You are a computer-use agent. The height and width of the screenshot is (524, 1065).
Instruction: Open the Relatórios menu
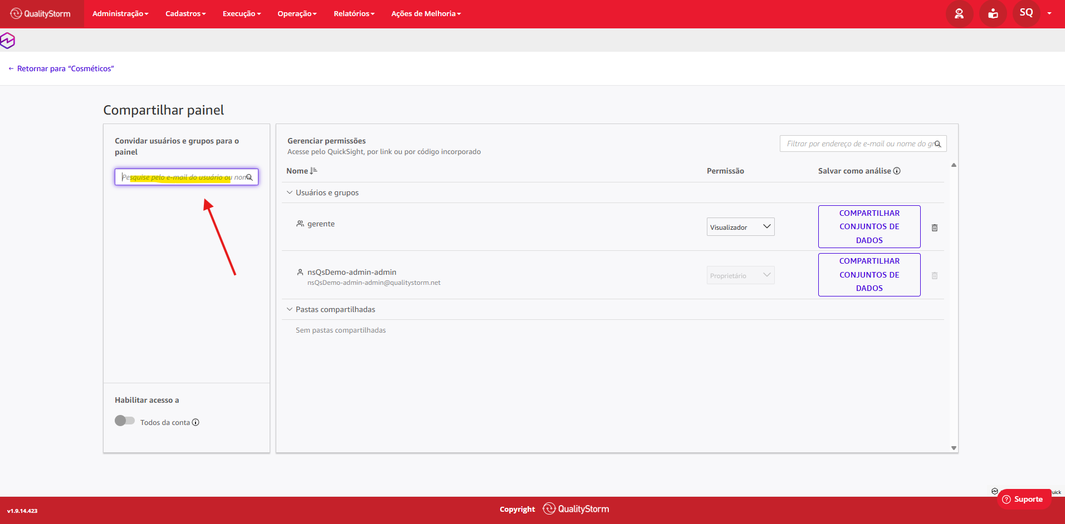coord(354,13)
